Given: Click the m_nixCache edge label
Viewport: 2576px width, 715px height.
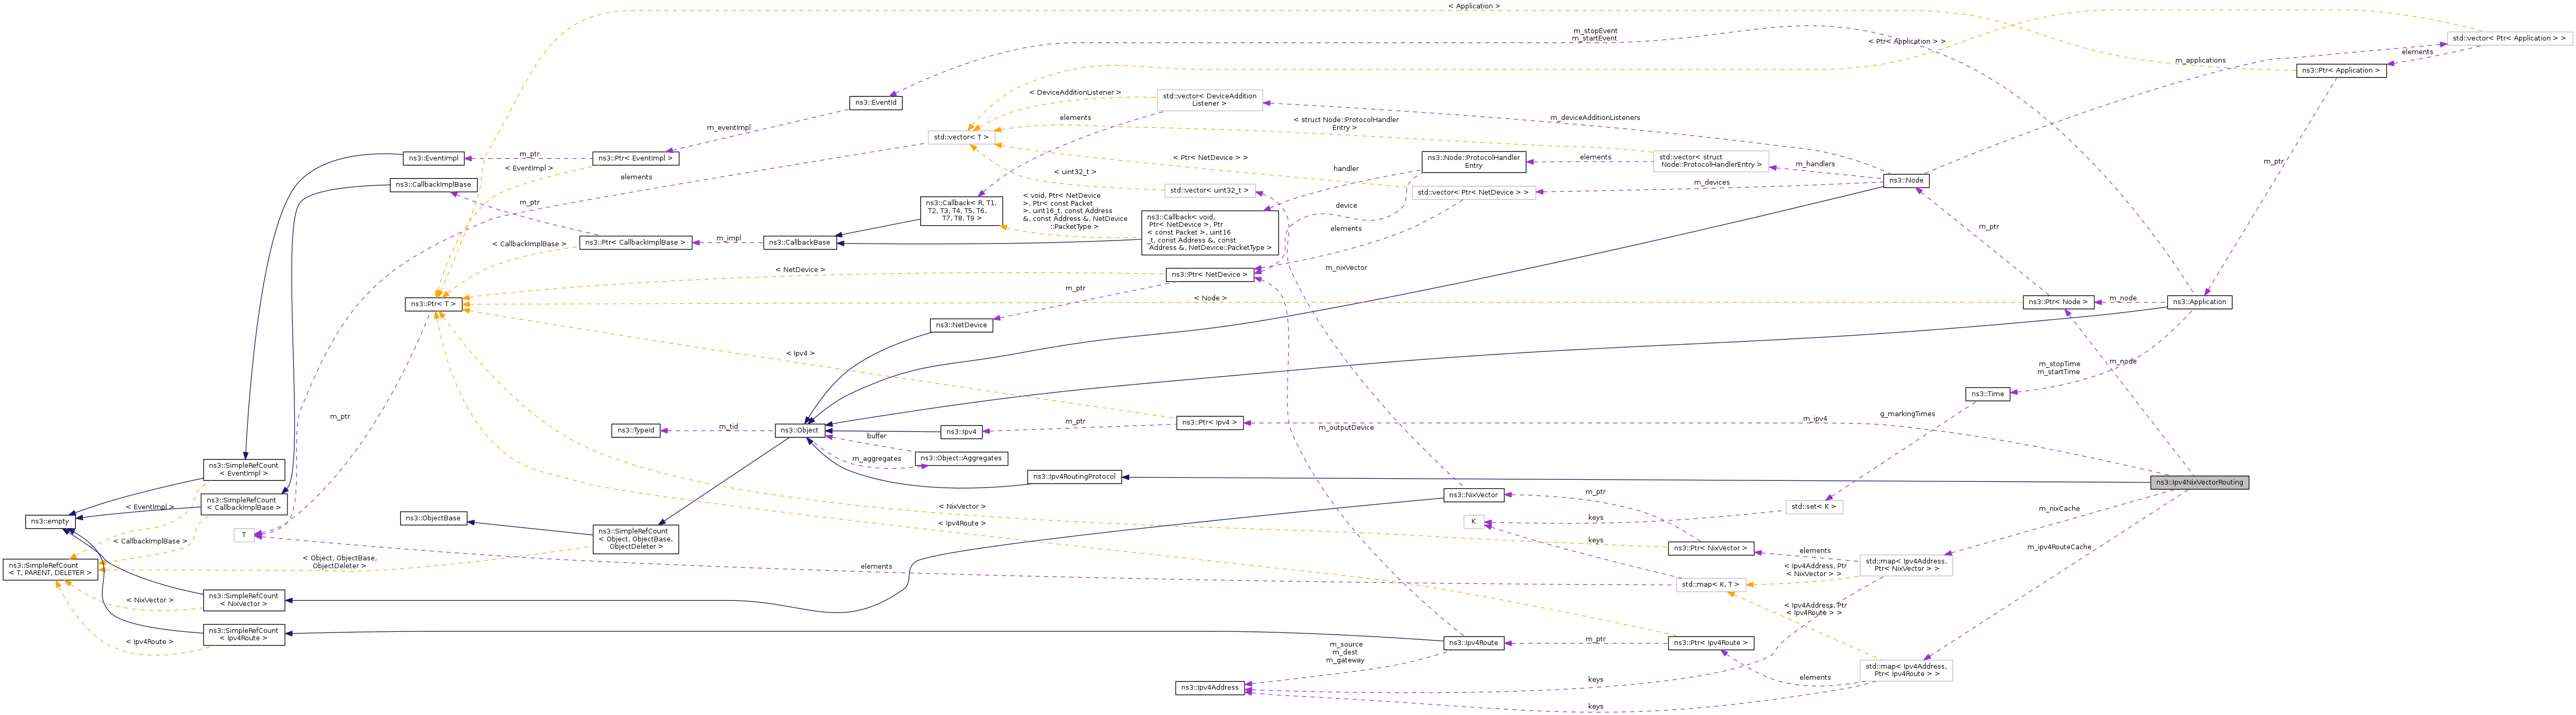Looking at the screenshot, I should [2059, 509].
